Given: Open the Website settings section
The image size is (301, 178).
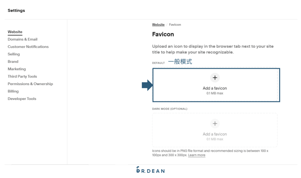Looking at the screenshot, I should (15, 32).
